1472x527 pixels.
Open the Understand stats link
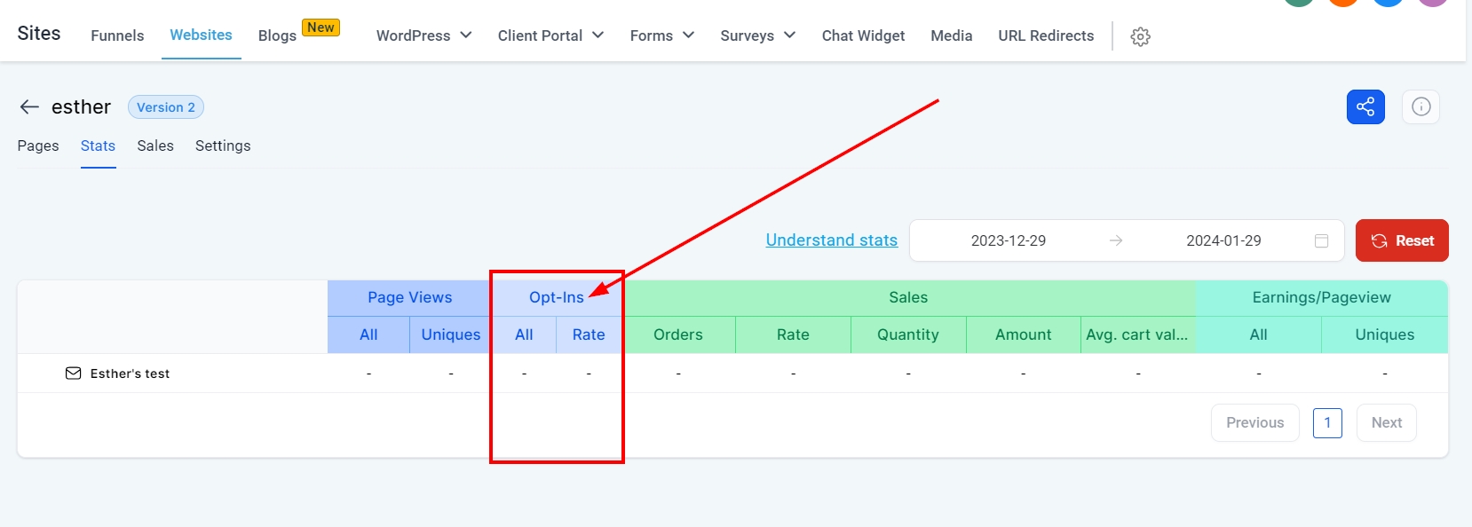(x=831, y=240)
